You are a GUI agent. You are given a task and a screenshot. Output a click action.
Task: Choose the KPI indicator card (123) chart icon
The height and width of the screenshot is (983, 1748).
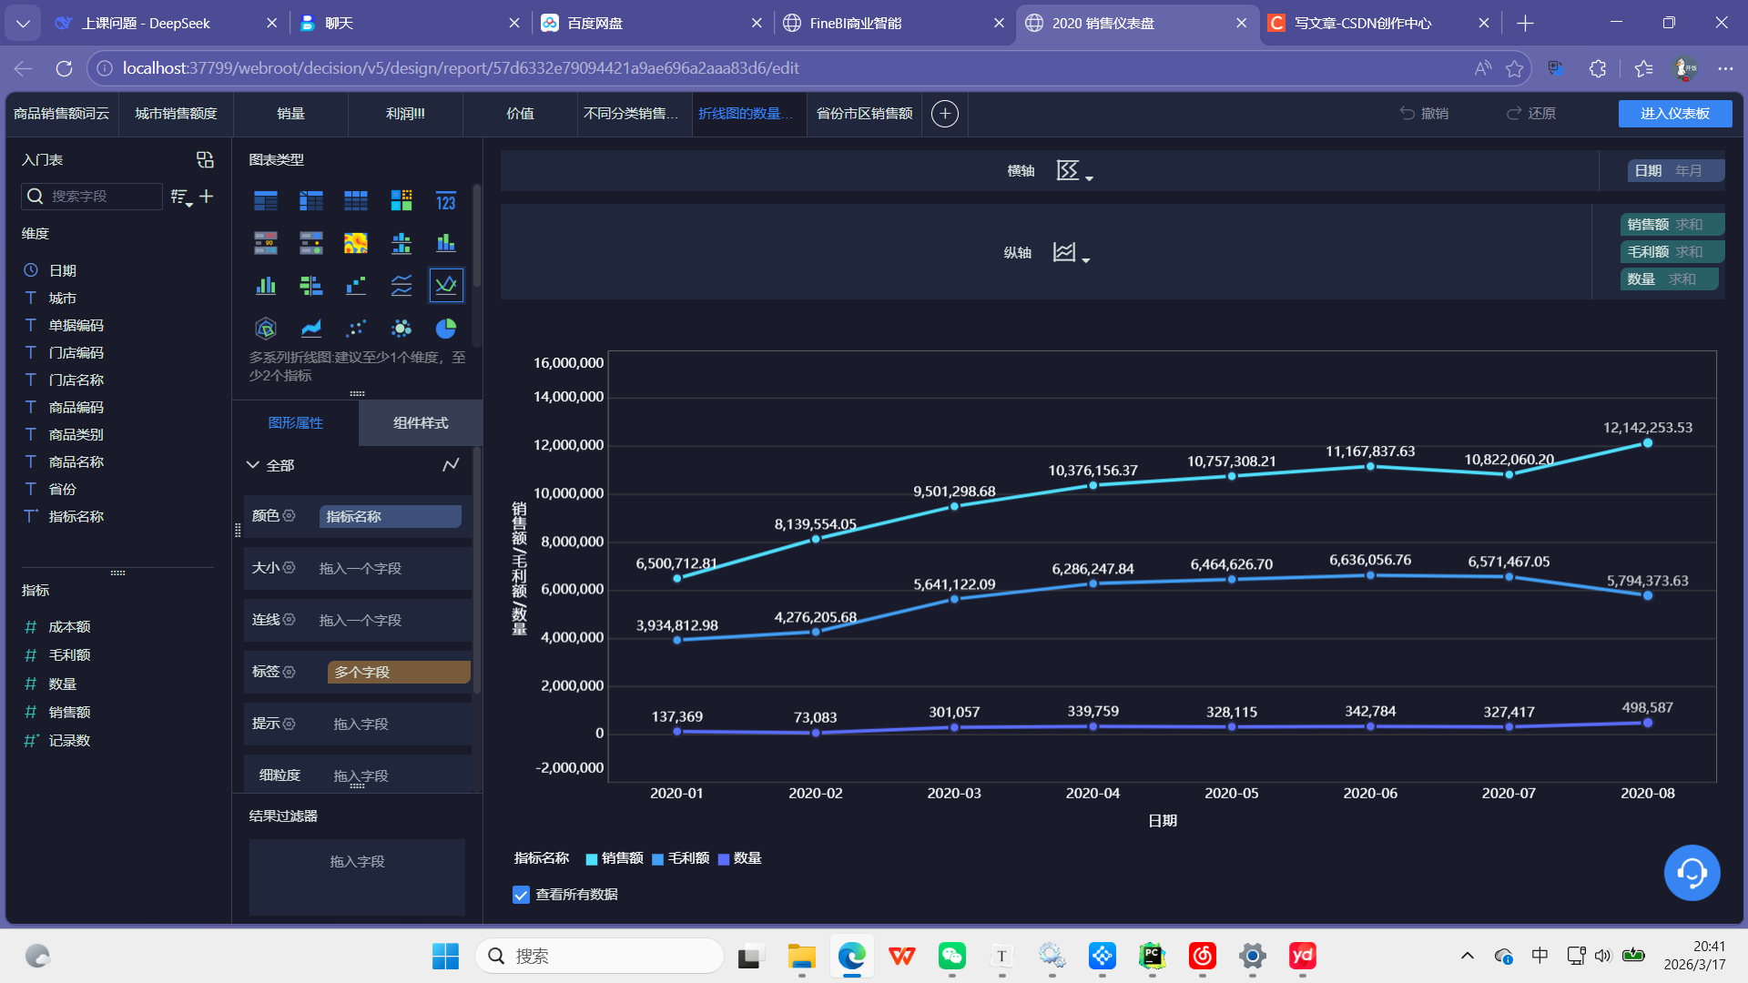(x=445, y=201)
